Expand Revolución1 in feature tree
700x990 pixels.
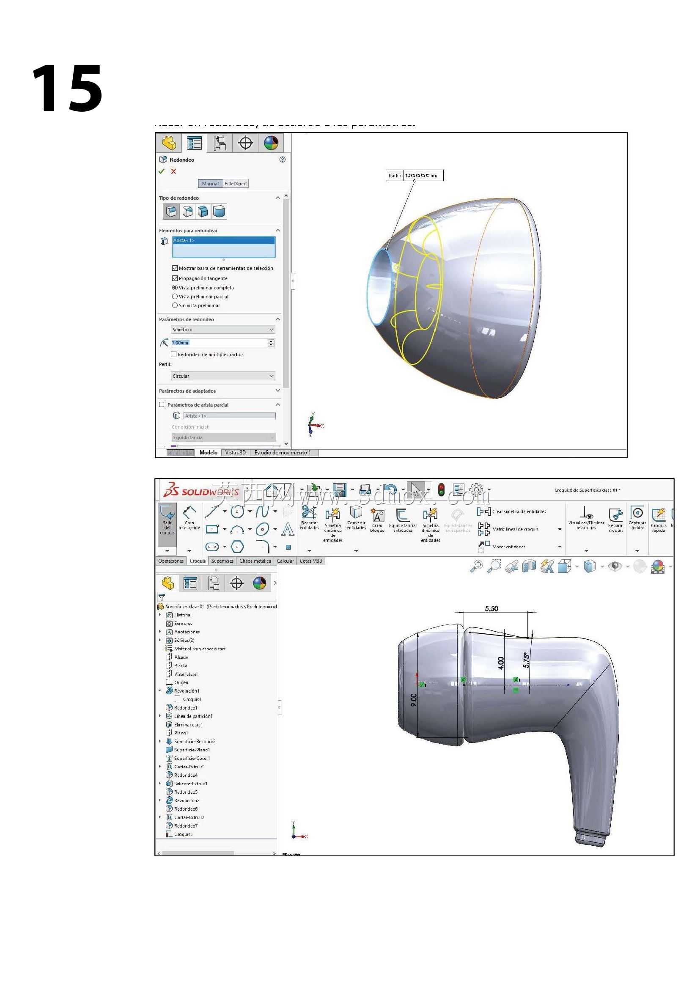point(160,691)
